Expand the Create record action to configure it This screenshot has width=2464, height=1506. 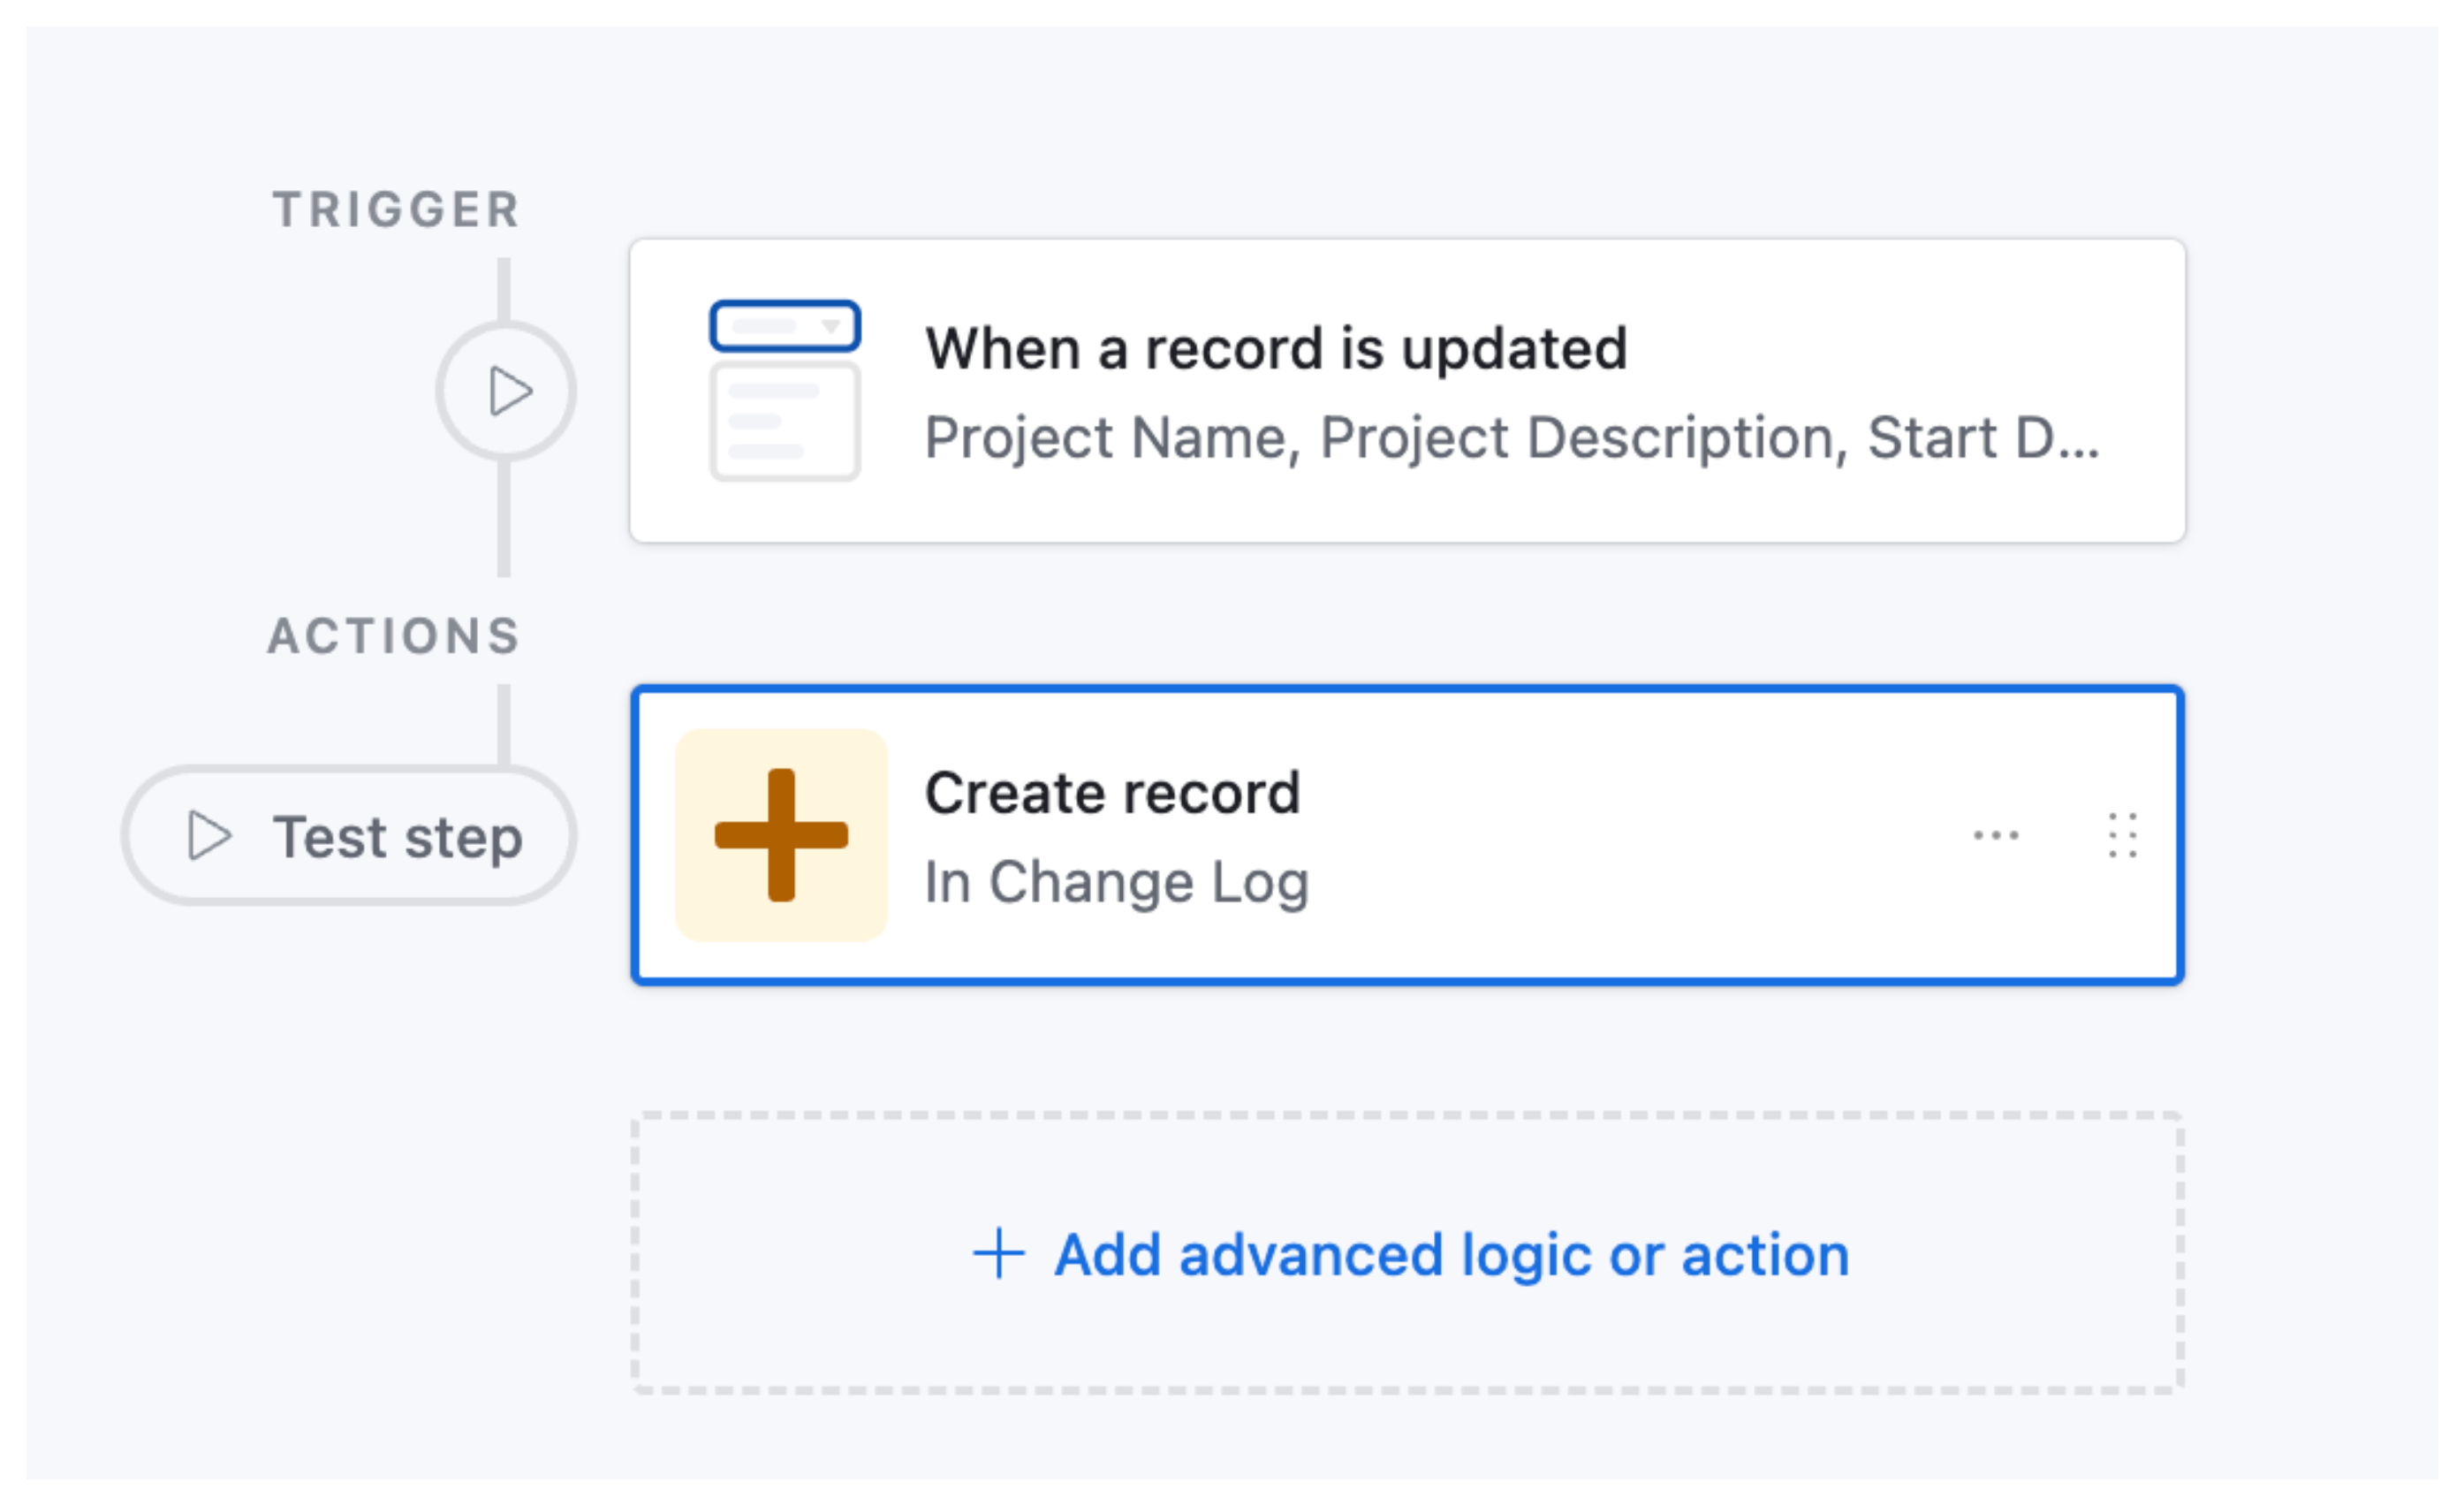[1400, 835]
